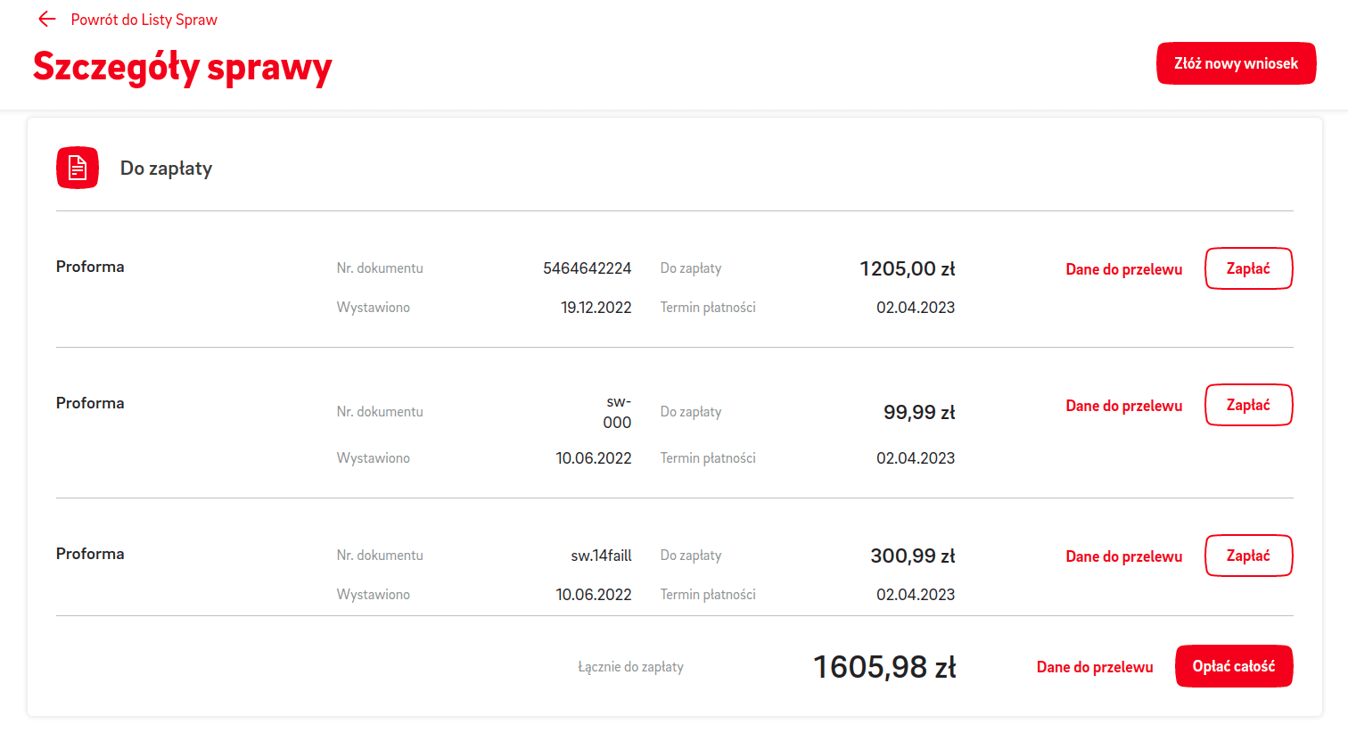Screen dimensions: 1348x733
Task: Click the 'Łącznie do zapłaty' label
Action: coord(630,667)
